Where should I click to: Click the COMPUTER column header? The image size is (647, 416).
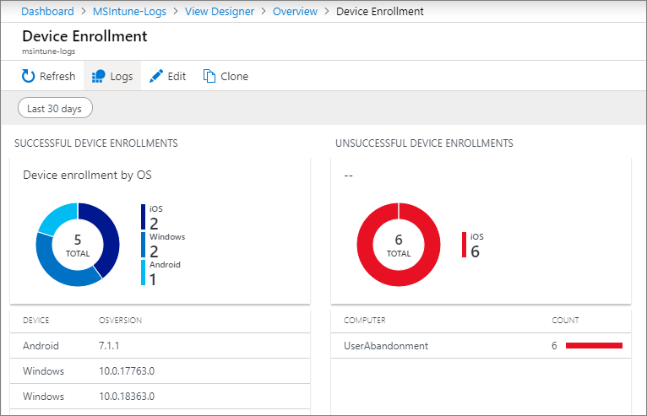365,321
